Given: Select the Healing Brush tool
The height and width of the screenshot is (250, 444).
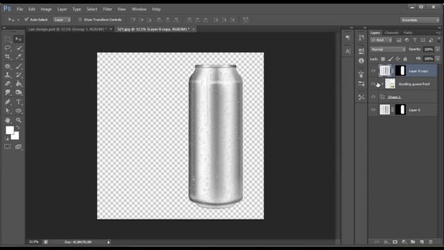Looking at the screenshot, I should 8,67.
